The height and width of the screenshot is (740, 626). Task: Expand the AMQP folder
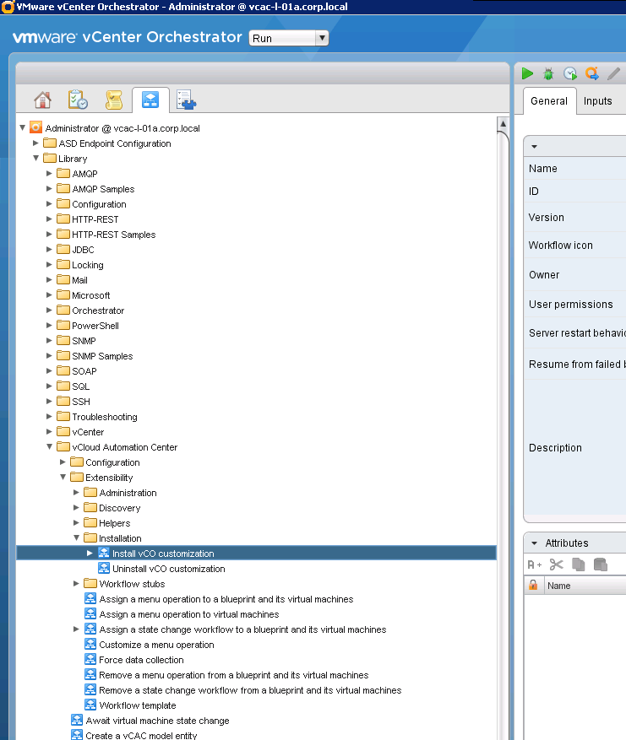click(x=49, y=173)
